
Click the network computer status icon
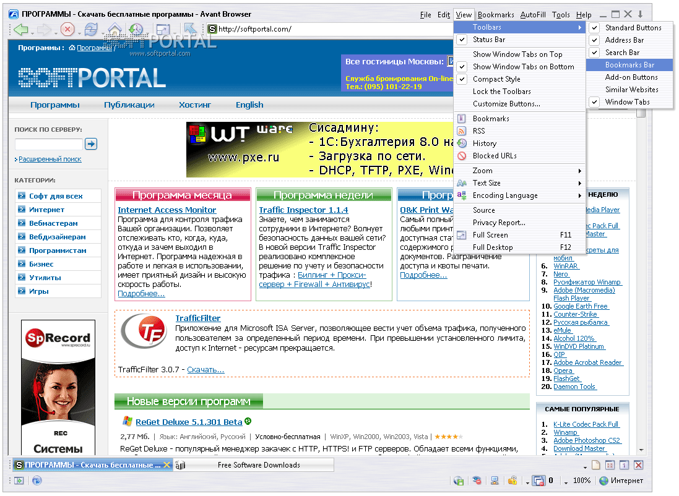click(495, 481)
